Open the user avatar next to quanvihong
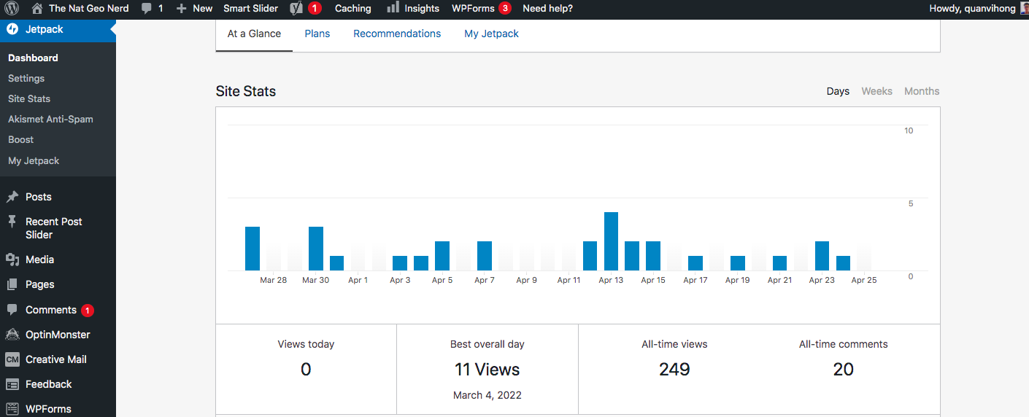The height and width of the screenshot is (417, 1029). pyautogui.click(x=1024, y=9)
